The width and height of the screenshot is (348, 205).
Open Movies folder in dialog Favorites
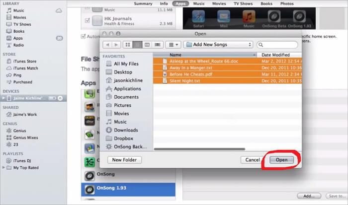[x=121, y=114]
